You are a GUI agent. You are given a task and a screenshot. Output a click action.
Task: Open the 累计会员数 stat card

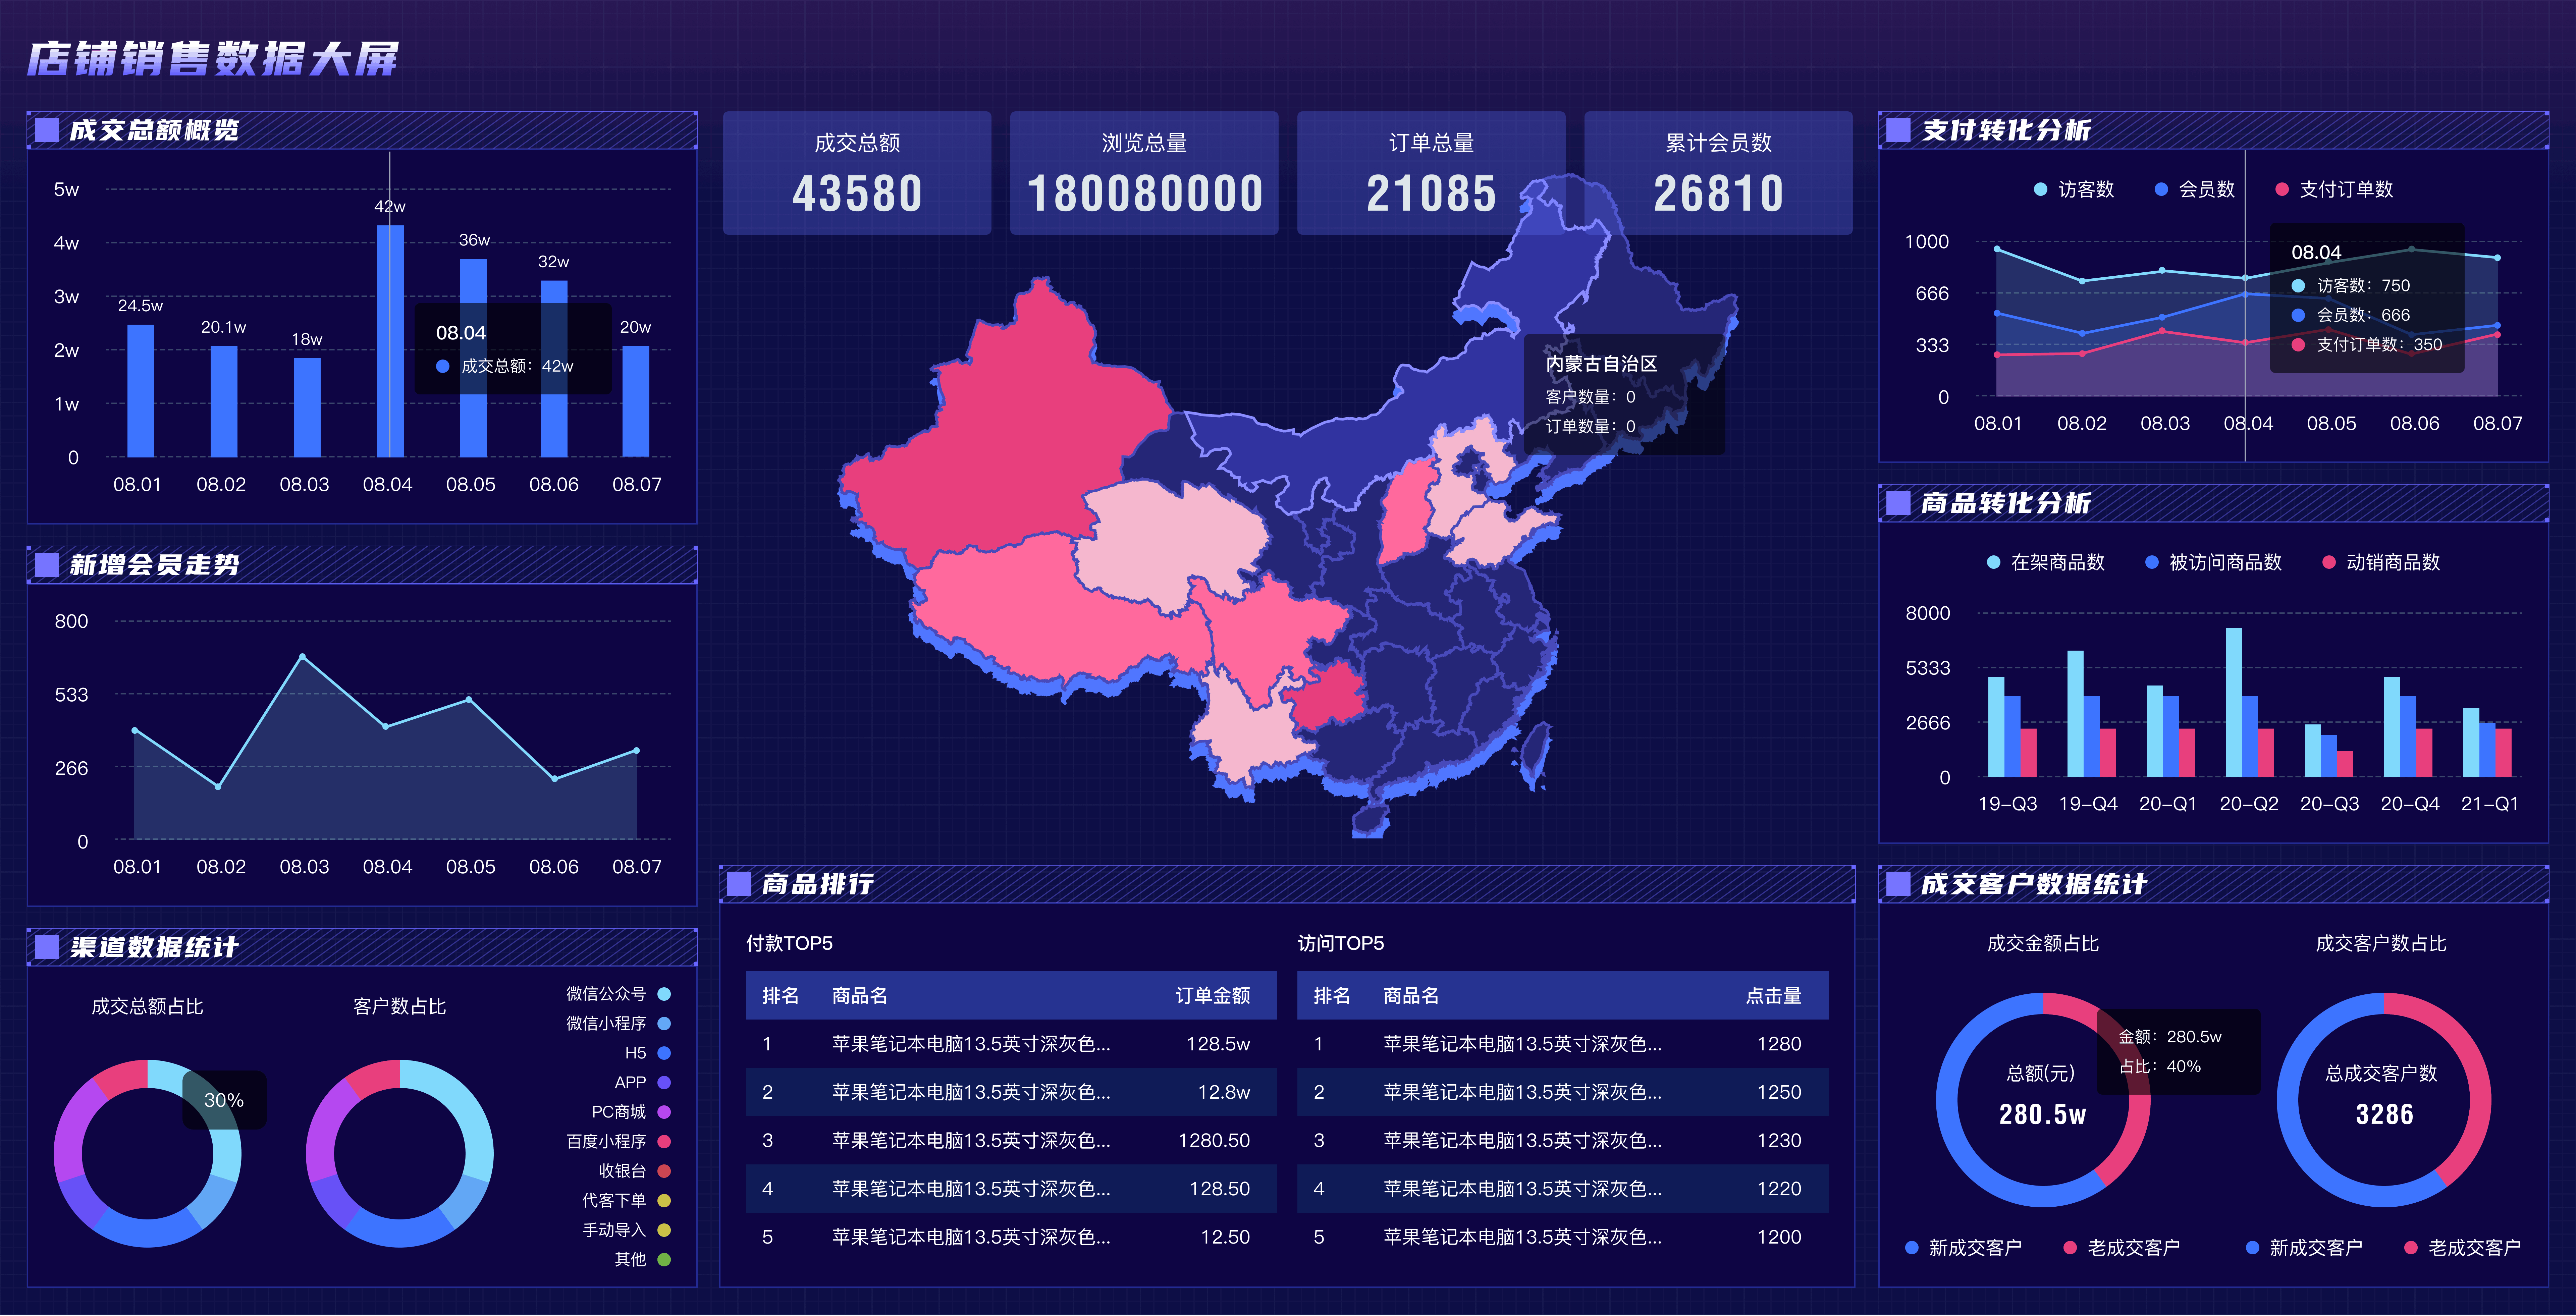[1718, 173]
